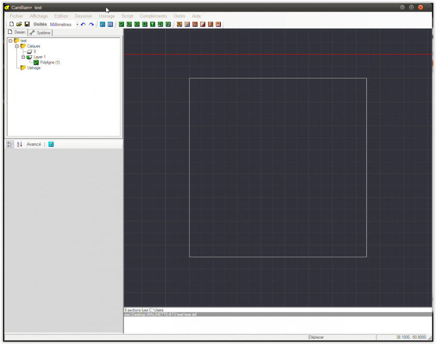Click the Unités label in toolbar
The height and width of the screenshot is (344, 436).
tap(40, 24)
